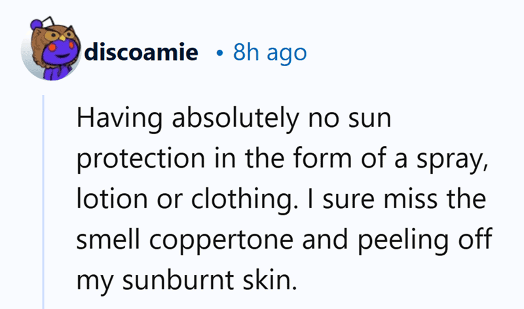Open the '8h ago' timestamp permalink

coord(270,52)
